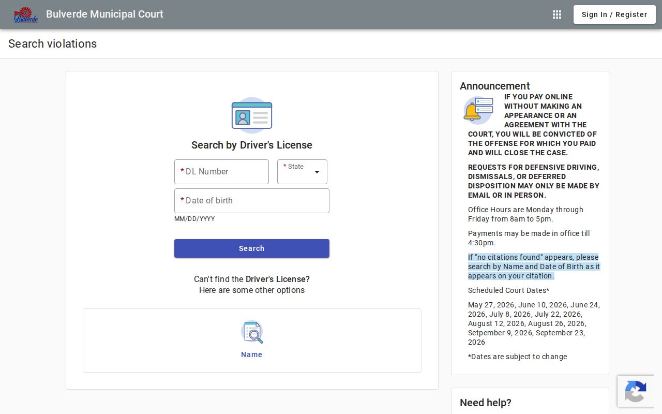This screenshot has width=662, height=414.
Task: Click the blue Search button
Action: (252, 248)
